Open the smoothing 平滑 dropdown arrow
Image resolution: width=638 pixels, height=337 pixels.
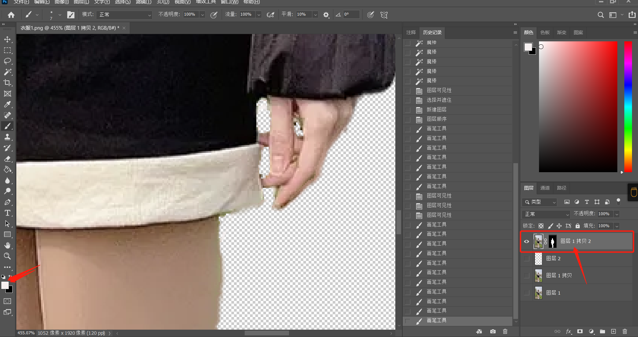[x=315, y=15]
